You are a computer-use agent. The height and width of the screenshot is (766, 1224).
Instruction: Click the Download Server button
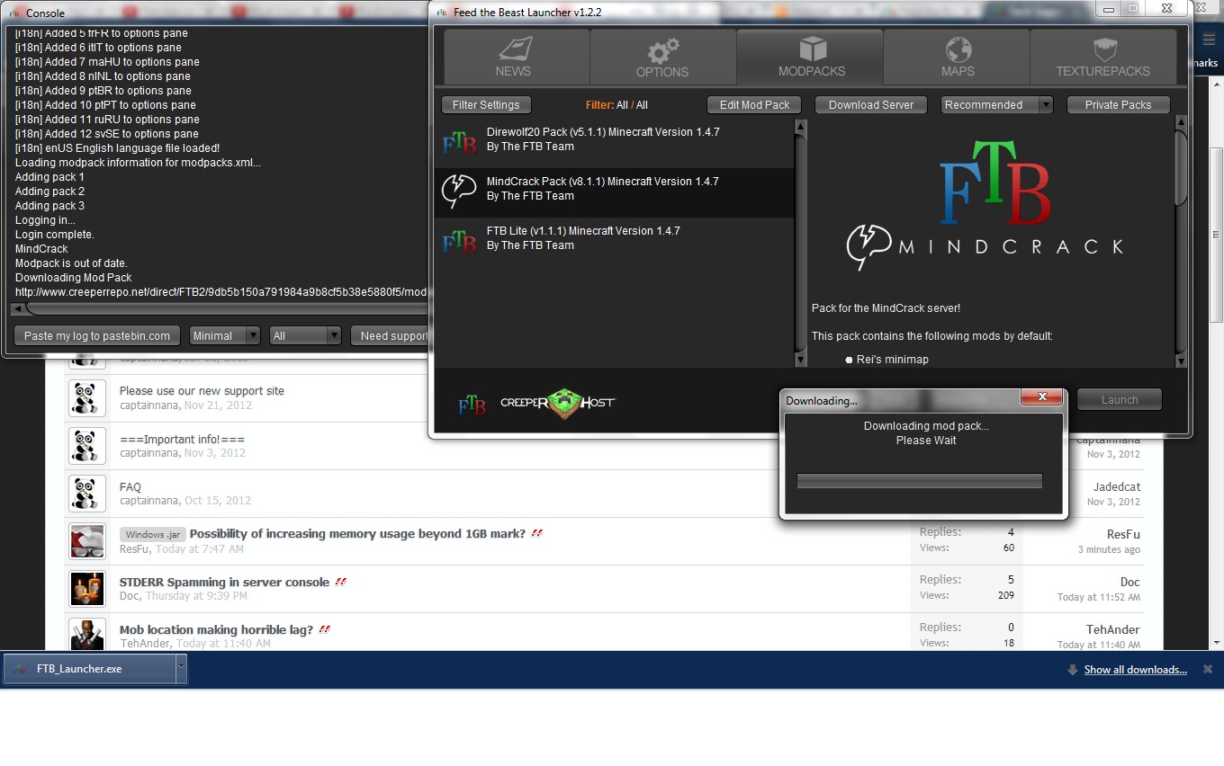click(x=870, y=105)
